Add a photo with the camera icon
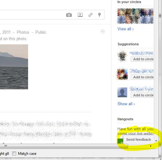Viewport: 162px width, 160px height. (x=69, y=15)
